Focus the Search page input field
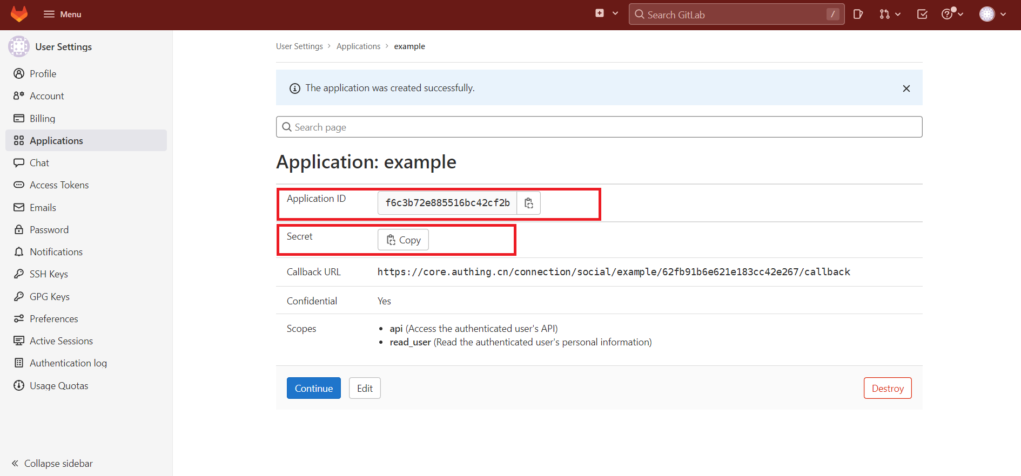The width and height of the screenshot is (1021, 476). (x=599, y=127)
